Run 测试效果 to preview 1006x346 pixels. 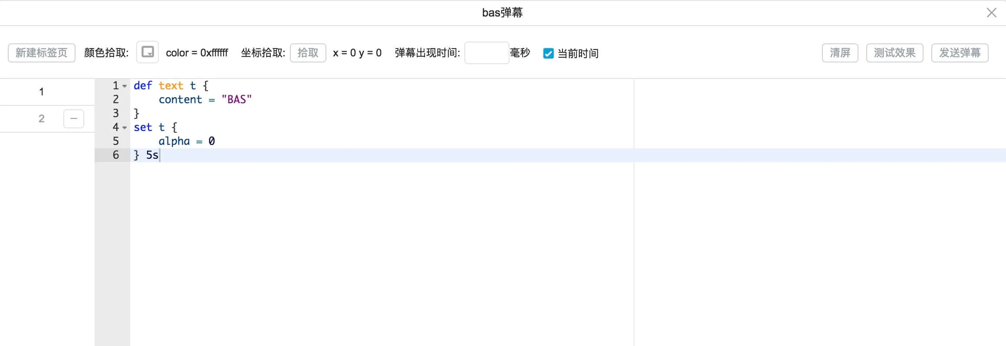(x=894, y=53)
